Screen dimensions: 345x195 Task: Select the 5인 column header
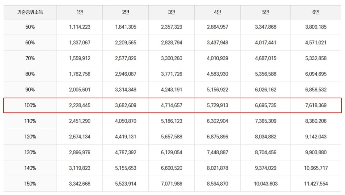coord(265,12)
